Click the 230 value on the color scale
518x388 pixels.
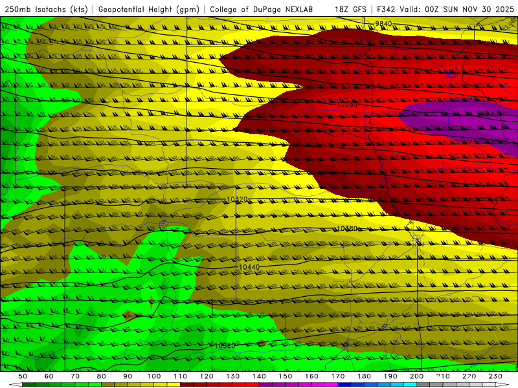pyautogui.click(x=495, y=376)
